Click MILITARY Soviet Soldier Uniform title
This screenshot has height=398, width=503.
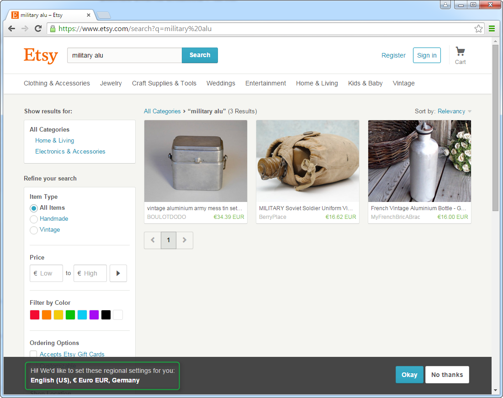click(306, 208)
